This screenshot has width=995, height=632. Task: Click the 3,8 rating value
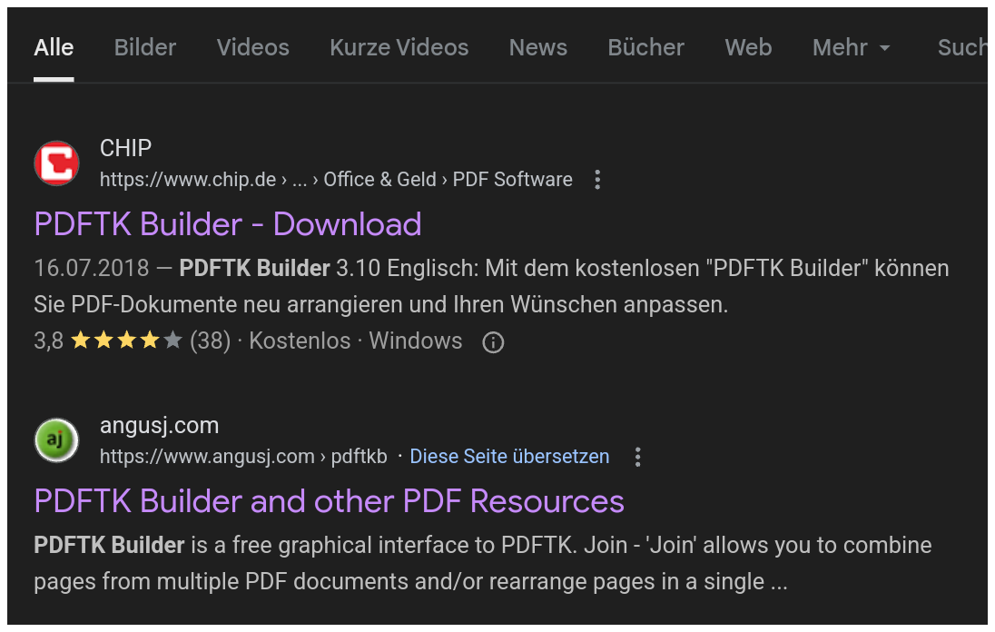[49, 341]
